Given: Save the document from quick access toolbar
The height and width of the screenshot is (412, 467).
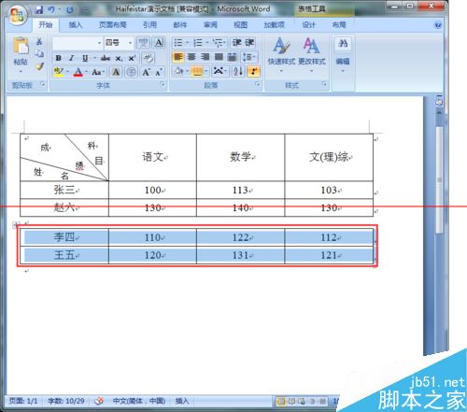Looking at the screenshot, I should tap(39, 9).
